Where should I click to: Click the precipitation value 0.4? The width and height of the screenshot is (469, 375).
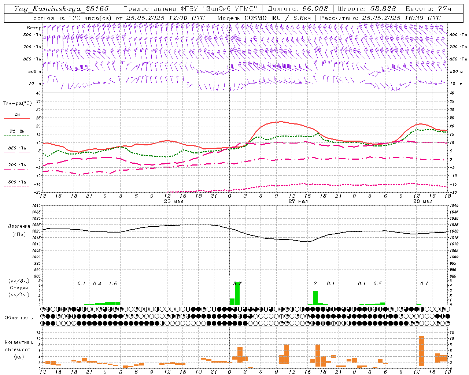coord(97,284)
